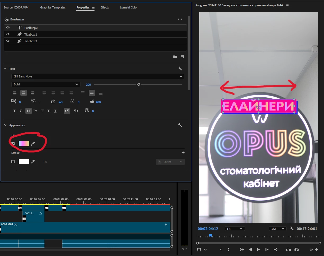Open the Fit zoom level dropdown
The height and width of the screenshot is (256, 324).
click(x=235, y=228)
